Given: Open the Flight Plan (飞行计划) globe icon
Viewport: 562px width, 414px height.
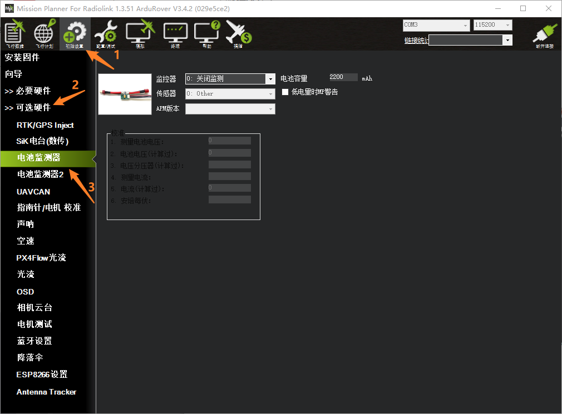Looking at the screenshot, I should [45, 34].
